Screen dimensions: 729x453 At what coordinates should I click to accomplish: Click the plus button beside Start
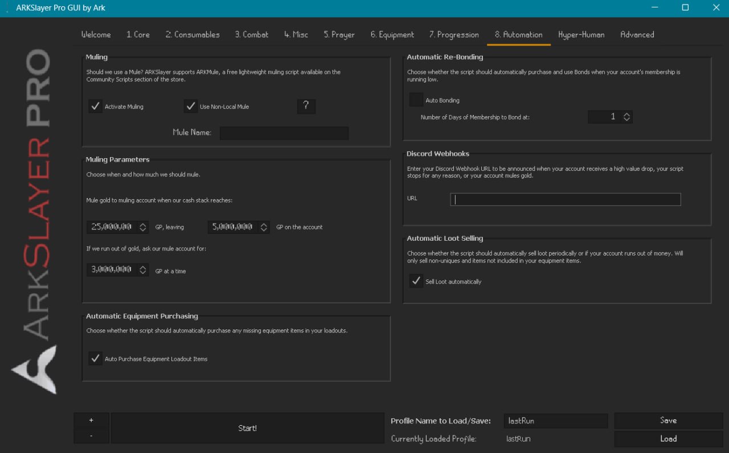point(91,420)
